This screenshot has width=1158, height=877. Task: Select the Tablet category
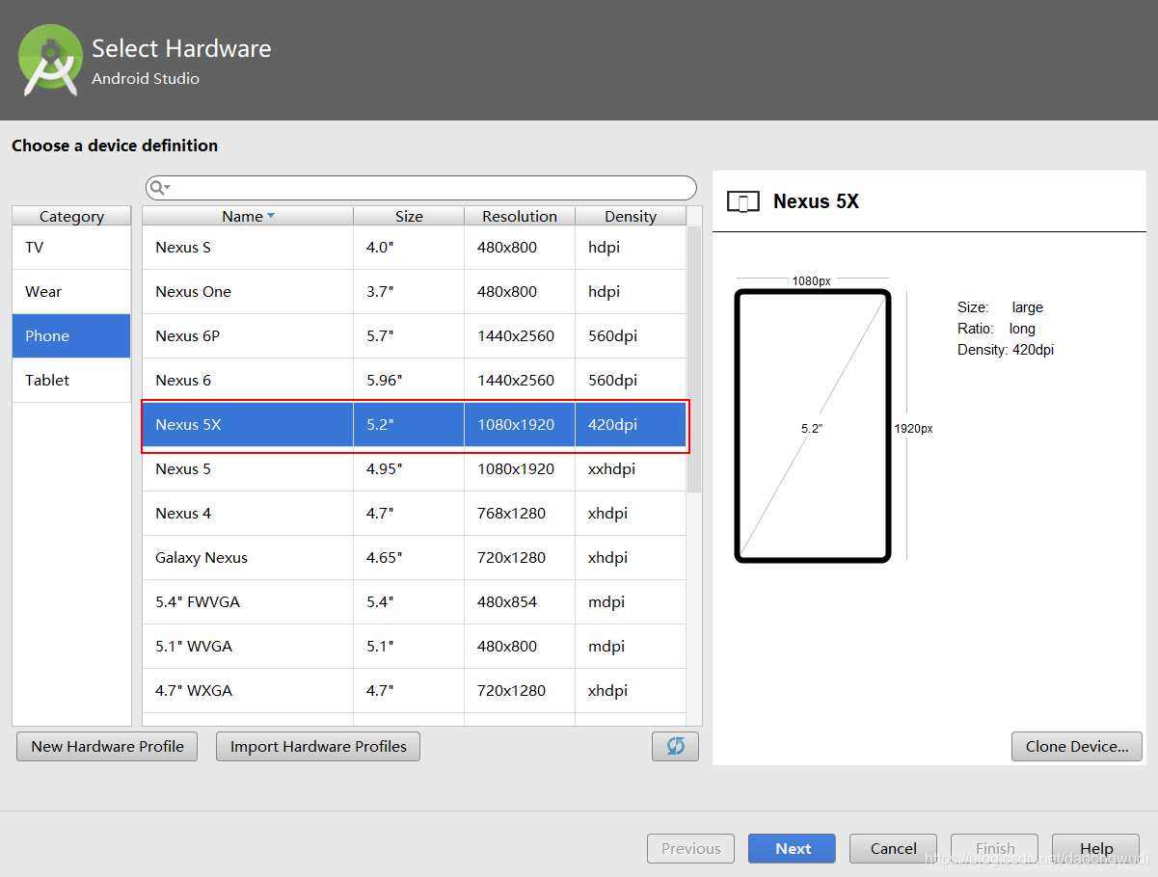[71, 381]
